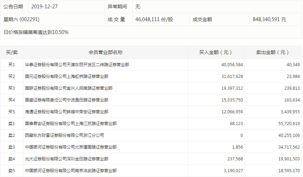
Task: Select buy amount 15,335,750
Action: point(232,100)
